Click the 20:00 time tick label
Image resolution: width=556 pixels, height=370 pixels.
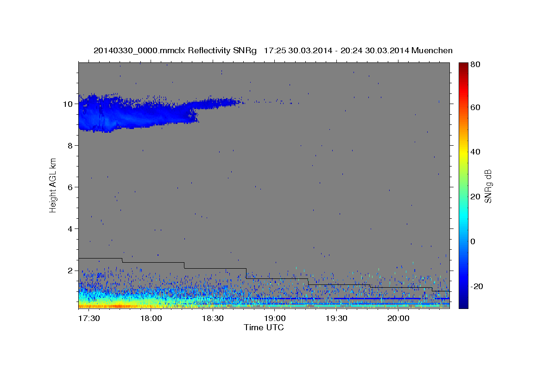tap(398, 318)
